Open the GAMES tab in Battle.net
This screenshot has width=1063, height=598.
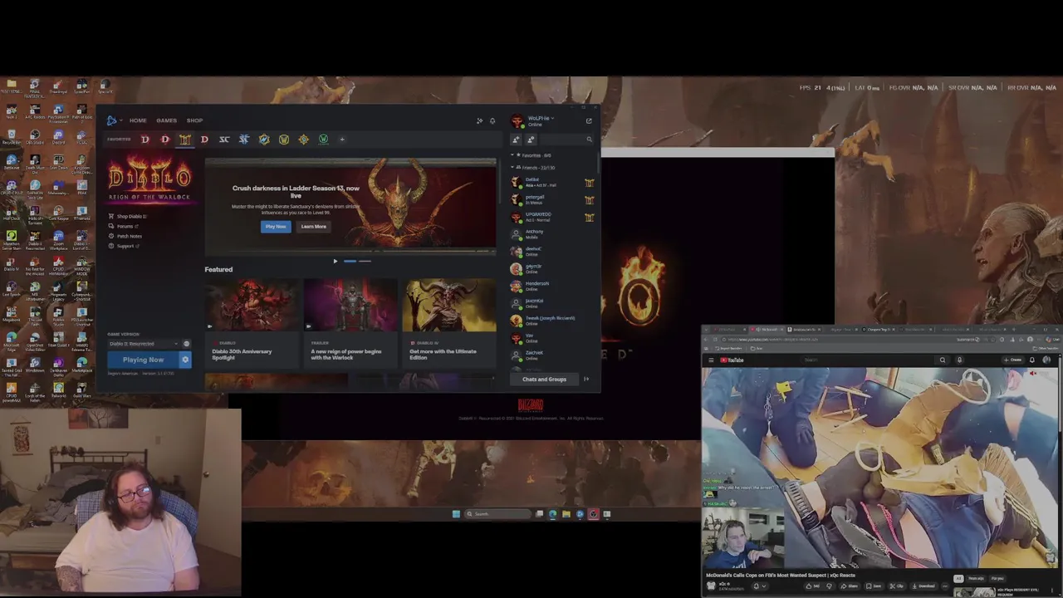click(x=166, y=120)
